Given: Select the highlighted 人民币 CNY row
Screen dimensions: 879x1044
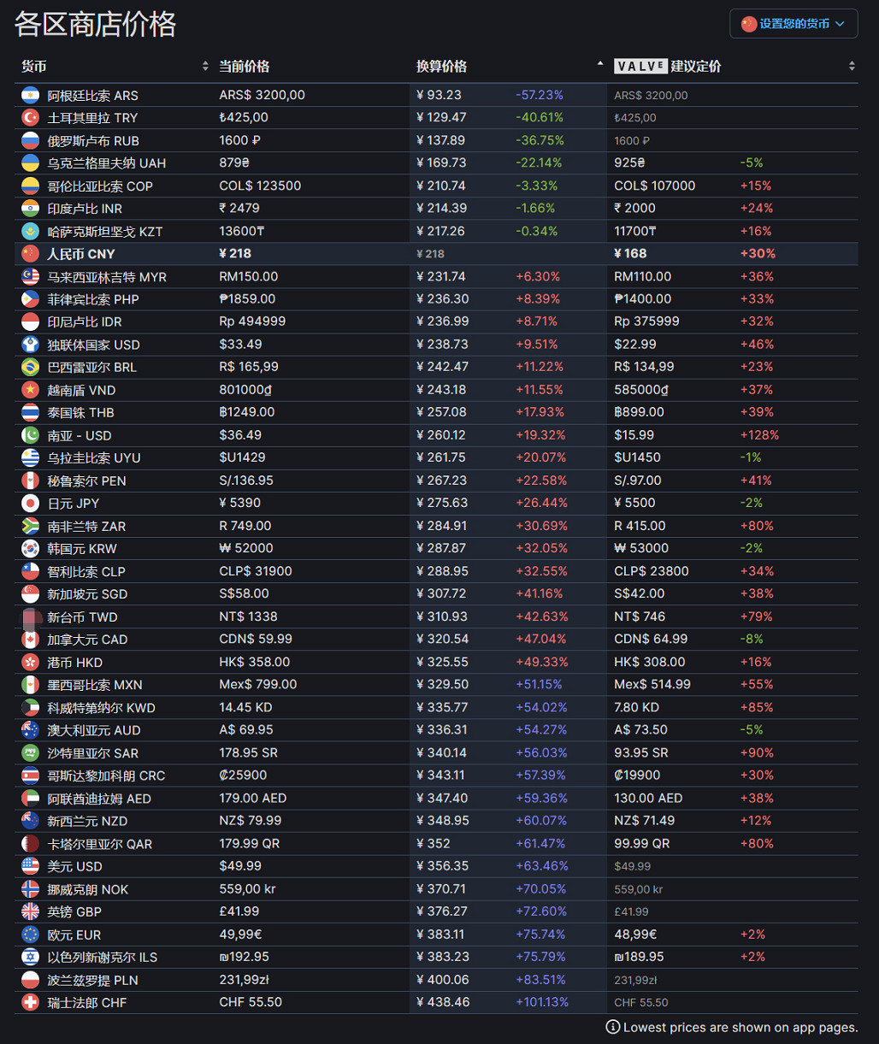Looking at the screenshot, I should point(81,254).
